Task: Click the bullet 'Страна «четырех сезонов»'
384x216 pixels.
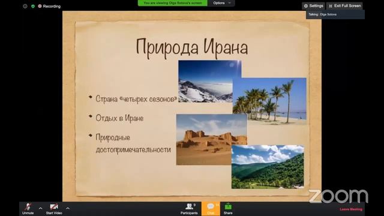Action: [136, 98]
